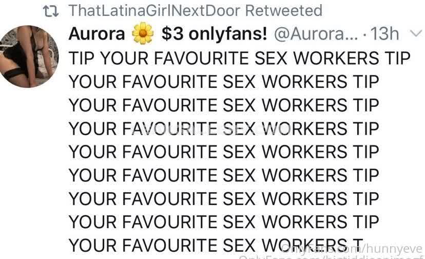Open Aurora's profile picture
The width and height of the screenshot is (425, 259).
point(29,56)
